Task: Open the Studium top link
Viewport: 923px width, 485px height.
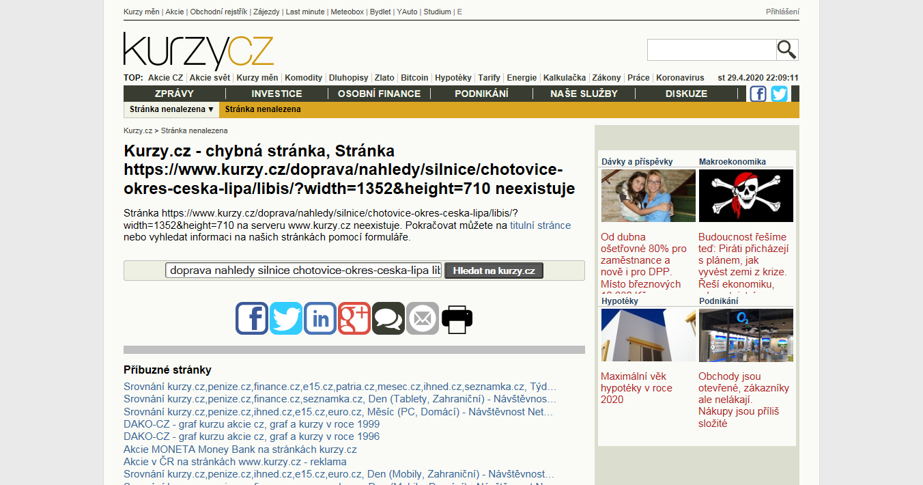Action: 437,12
